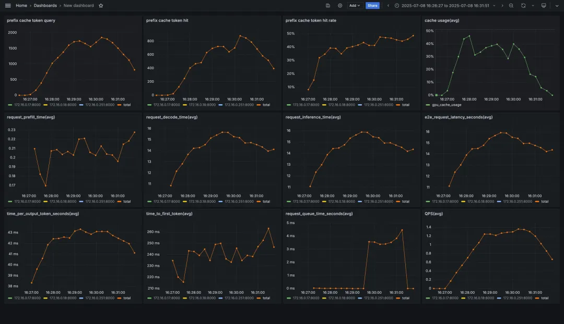
Task: Open dashboard settings gear icon
Action: click(340, 5)
